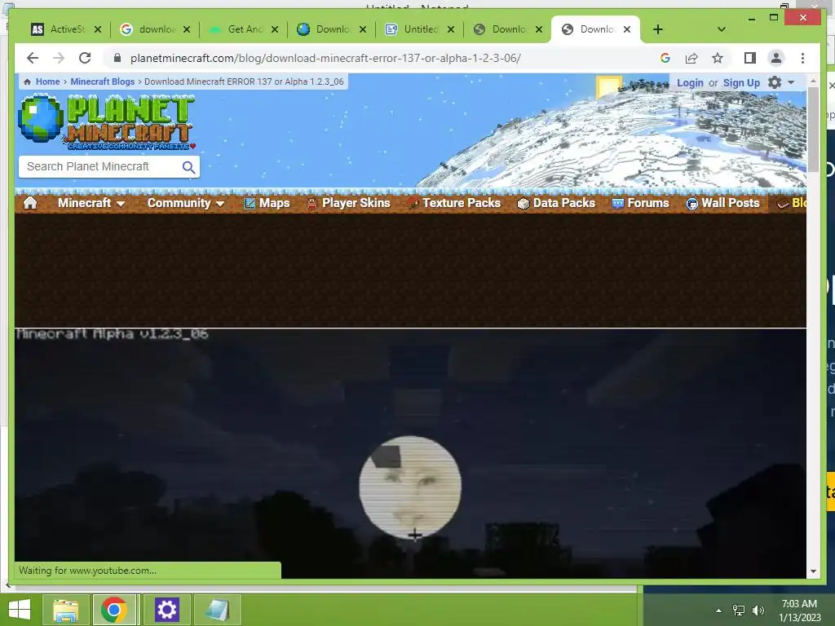The width and height of the screenshot is (835, 626).
Task: Open the Windows Start menu
Action: tap(20, 610)
